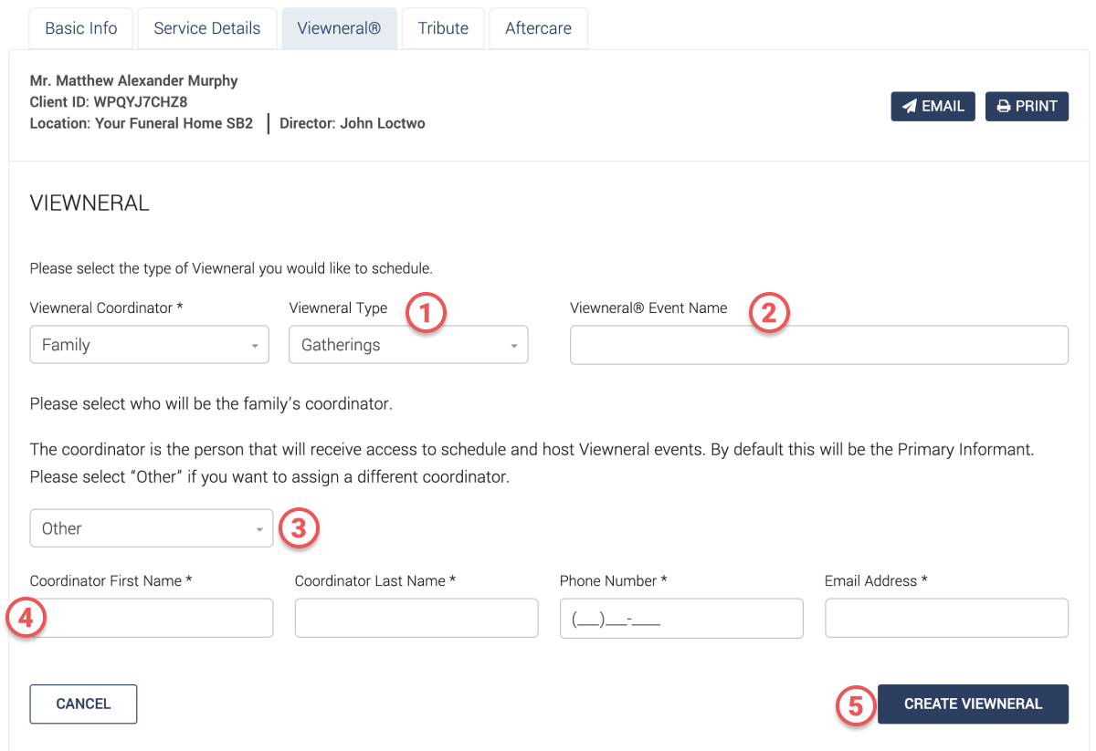Click the CREATE VIEWNERAL button

coord(973,704)
